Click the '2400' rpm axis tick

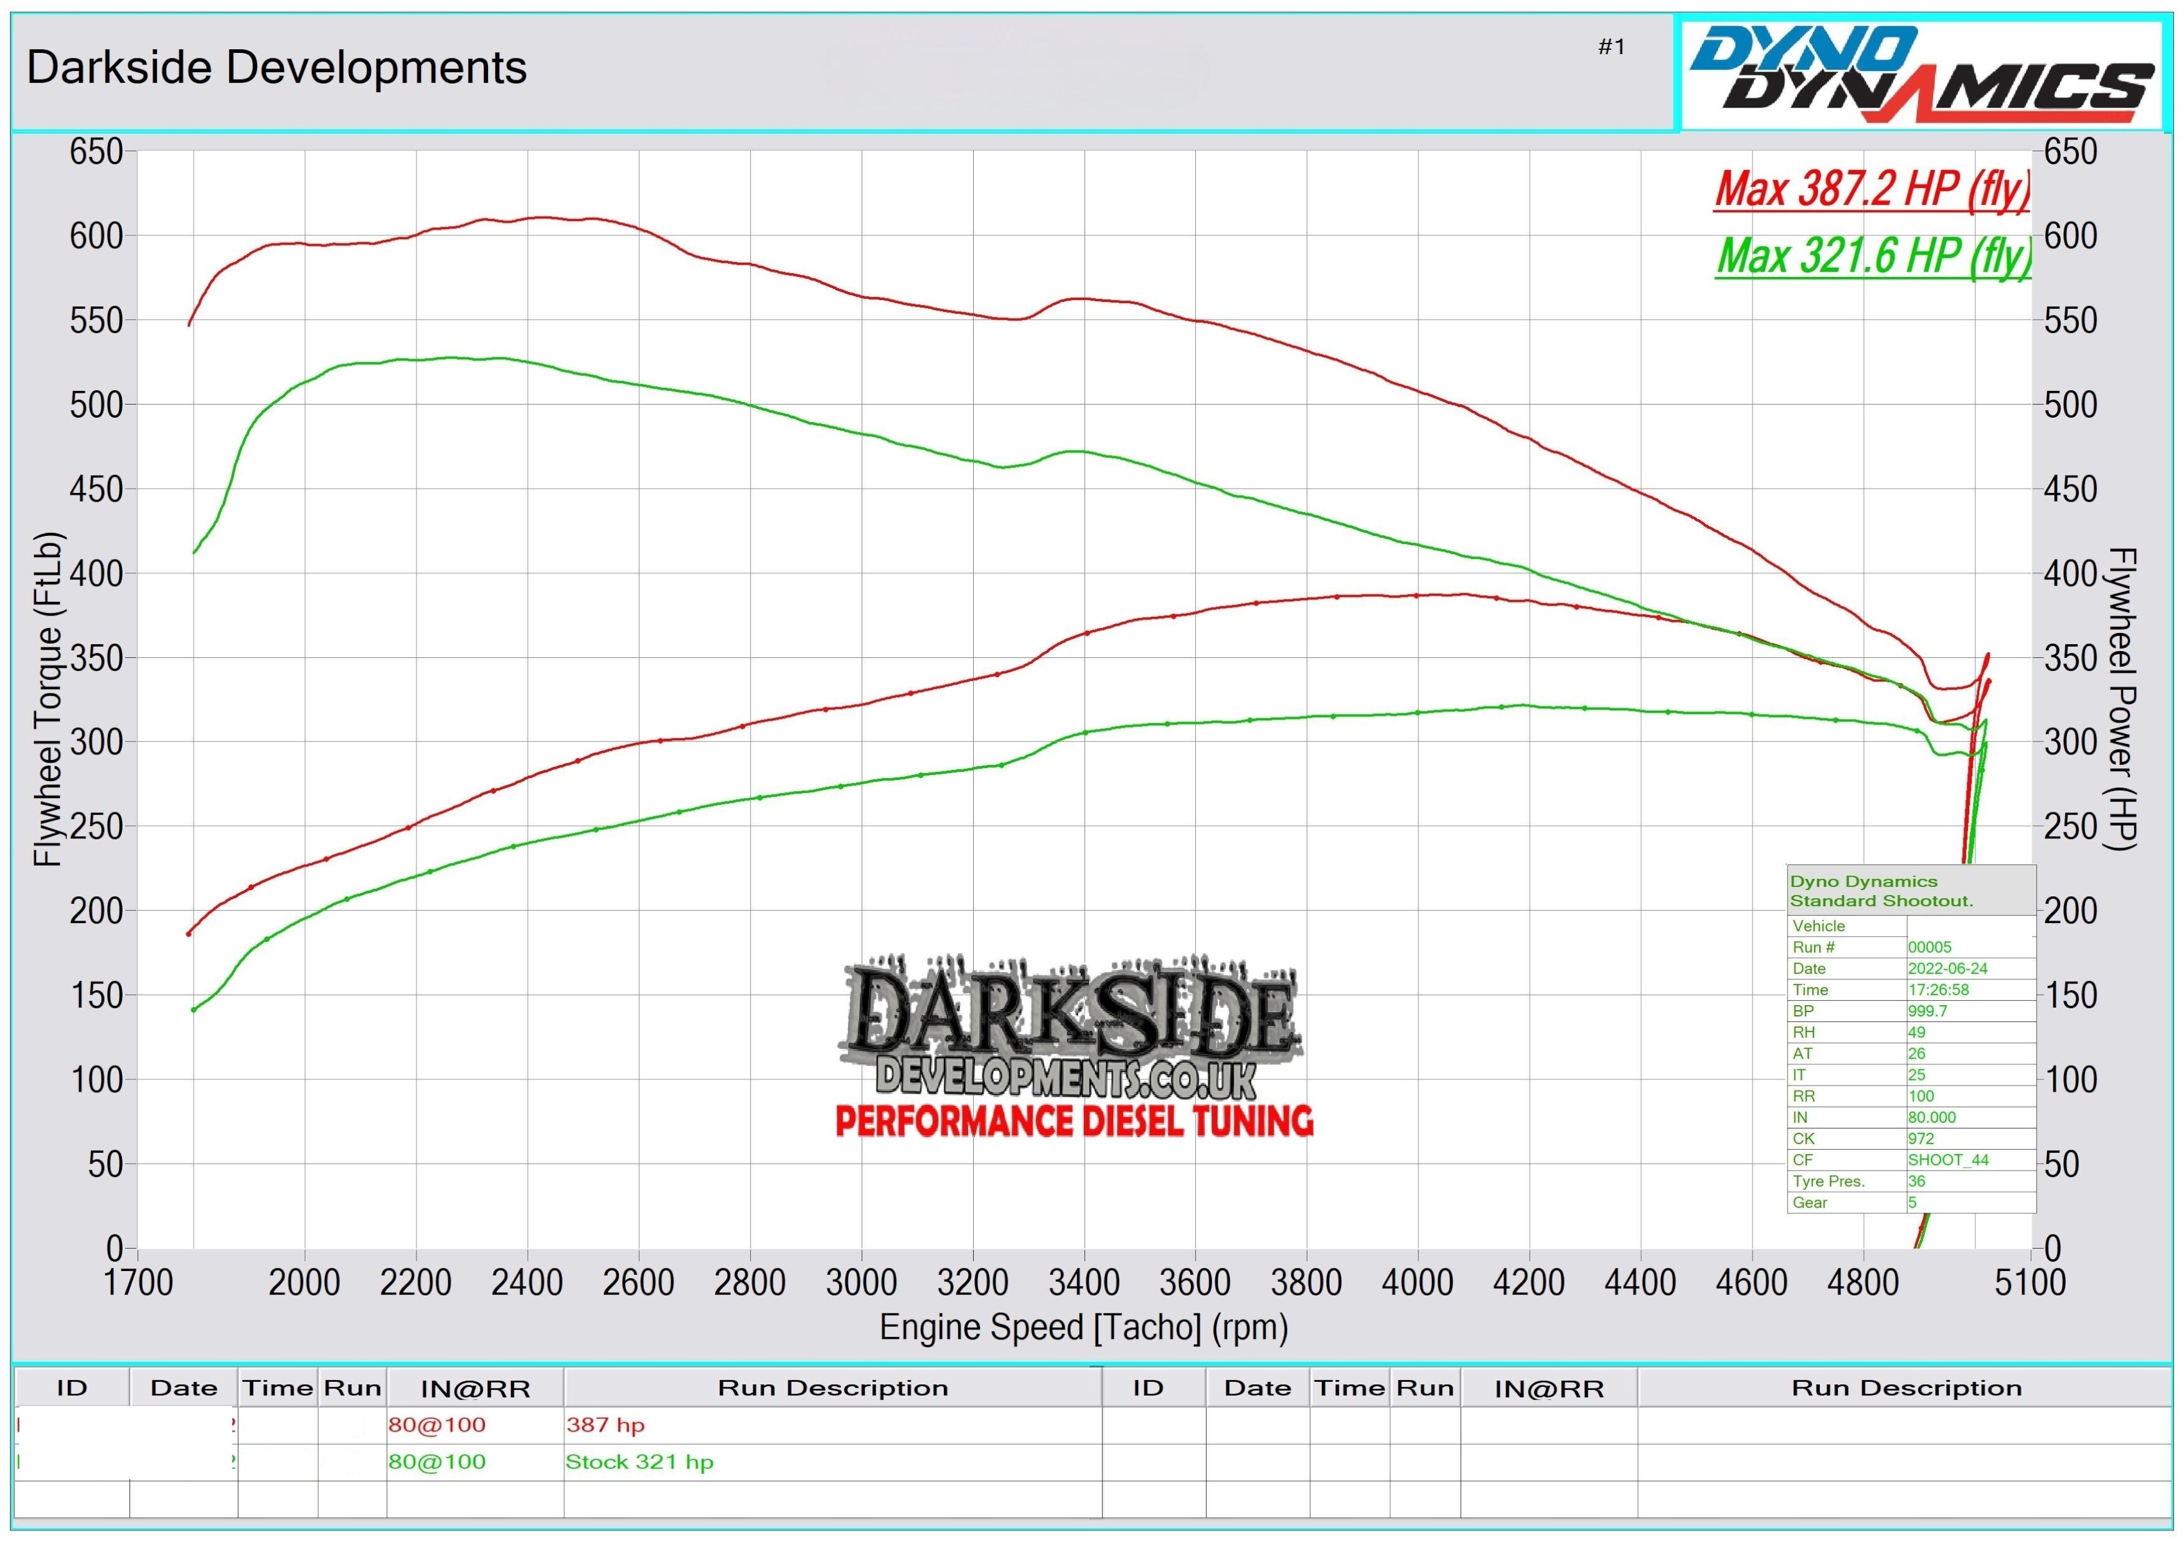[x=527, y=1282]
